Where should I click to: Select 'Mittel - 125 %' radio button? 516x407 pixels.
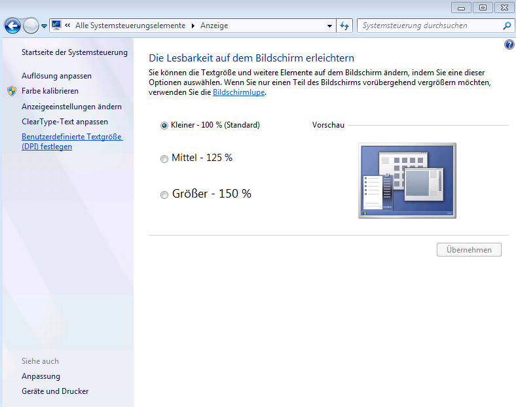click(x=164, y=159)
